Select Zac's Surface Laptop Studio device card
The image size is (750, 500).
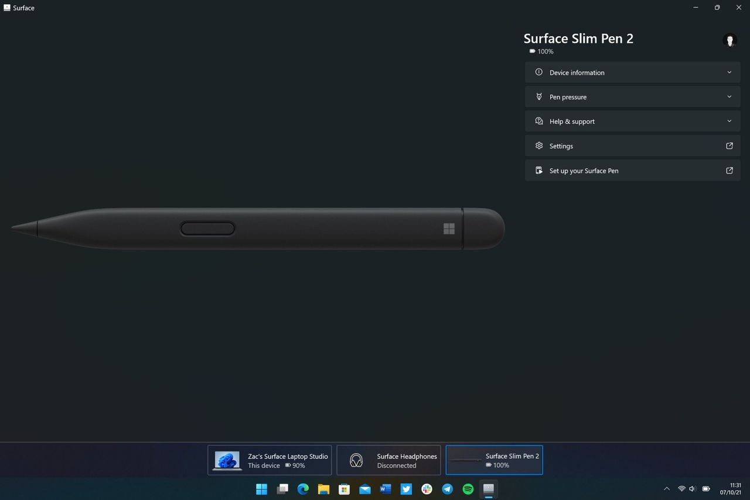click(x=270, y=460)
